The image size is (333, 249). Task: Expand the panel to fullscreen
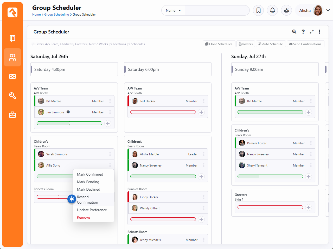[x=312, y=32]
